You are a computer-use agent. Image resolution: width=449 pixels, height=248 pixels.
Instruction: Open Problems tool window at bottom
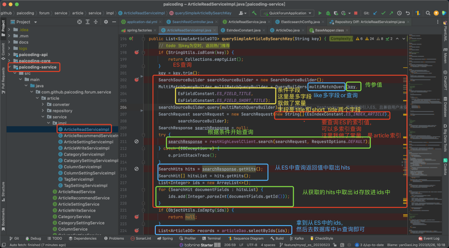point(114,239)
